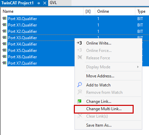Click the Port X3.Qualifier variable icon

click(4, 37)
